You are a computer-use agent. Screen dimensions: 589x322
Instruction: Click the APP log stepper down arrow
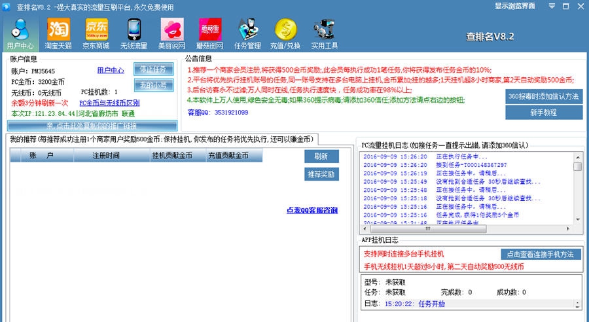(x=578, y=306)
